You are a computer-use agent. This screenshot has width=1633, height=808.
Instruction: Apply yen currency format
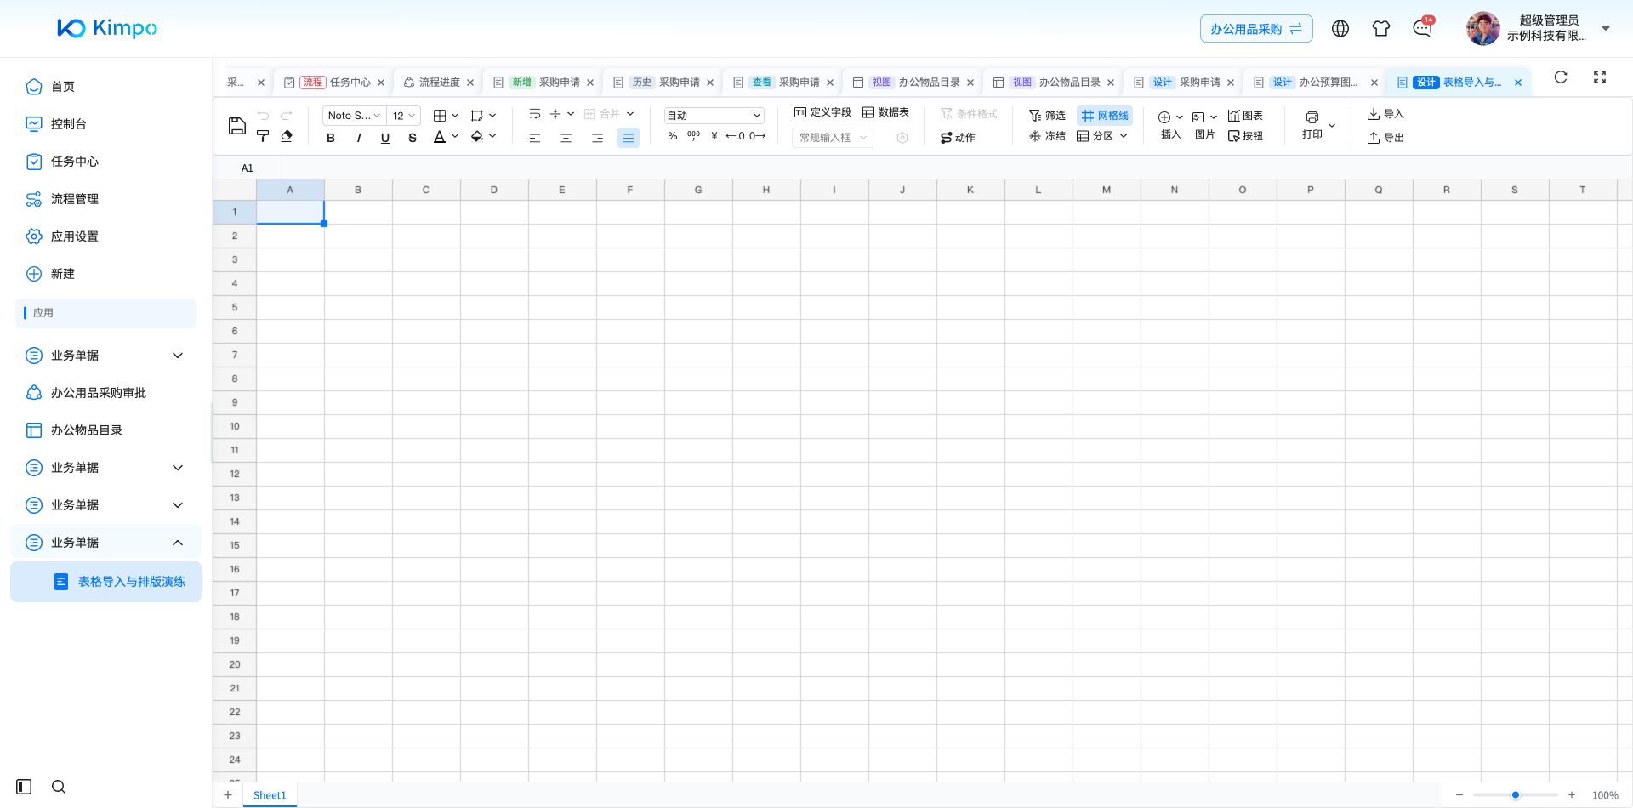pyautogui.click(x=714, y=136)
